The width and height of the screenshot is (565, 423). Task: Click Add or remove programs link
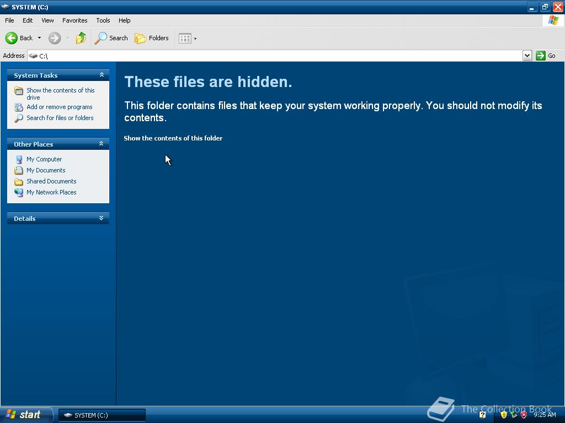[x=60, y=107]
